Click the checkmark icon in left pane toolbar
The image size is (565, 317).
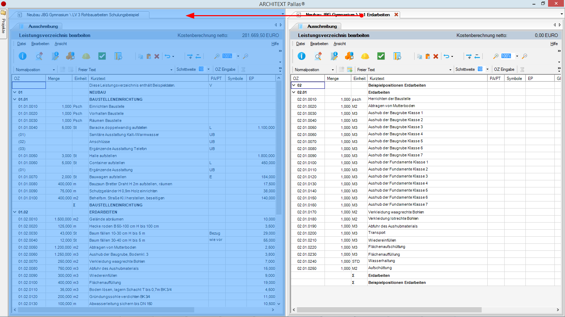(x=102, y=56)
